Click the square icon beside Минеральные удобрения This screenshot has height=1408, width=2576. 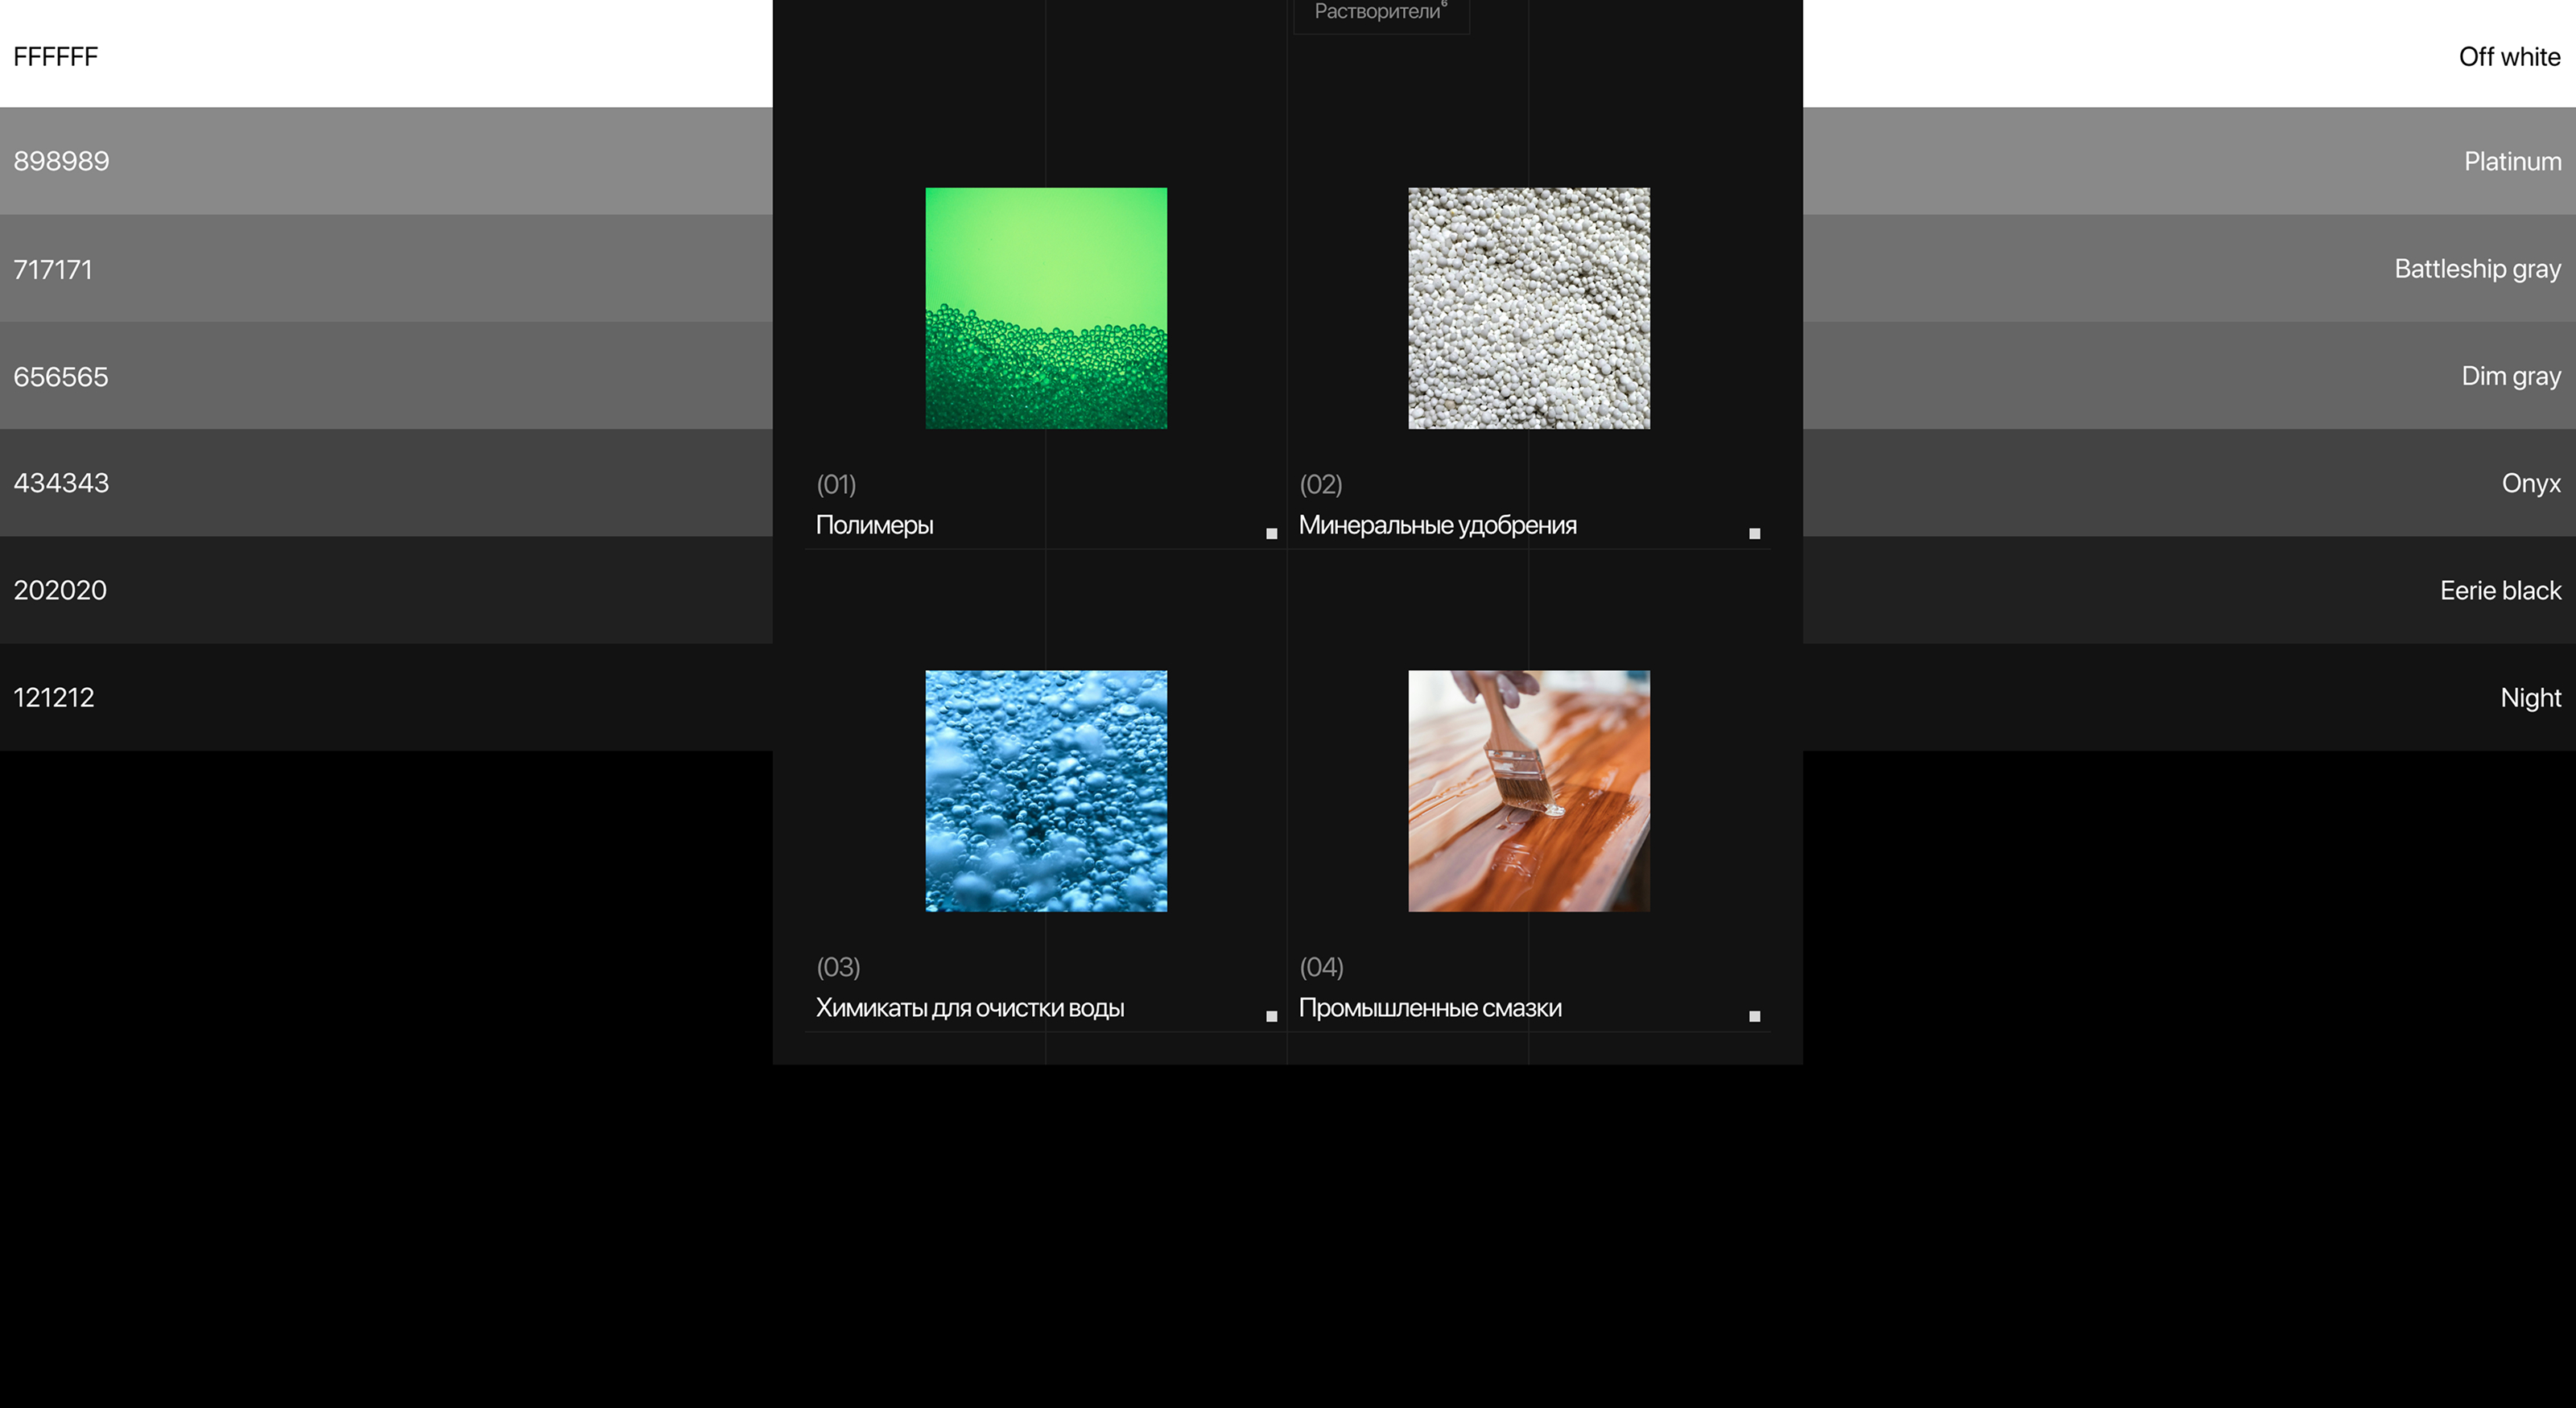[1754, 533]
